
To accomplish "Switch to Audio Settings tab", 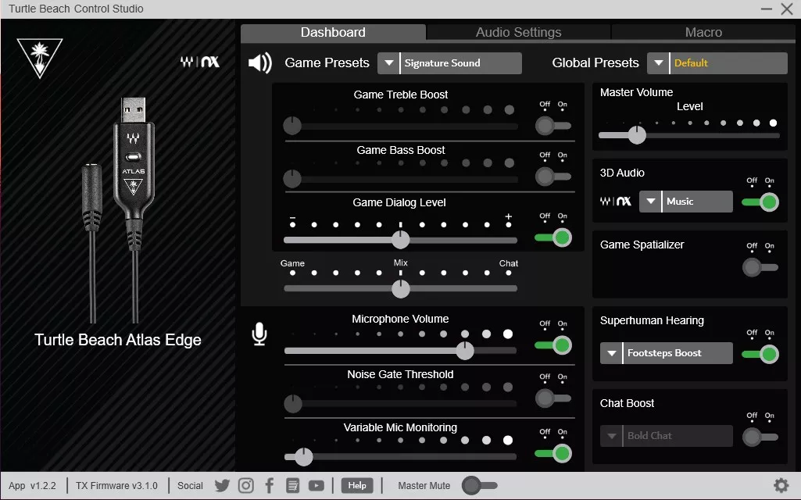I will pyautogui.click(x=519, y=32).
